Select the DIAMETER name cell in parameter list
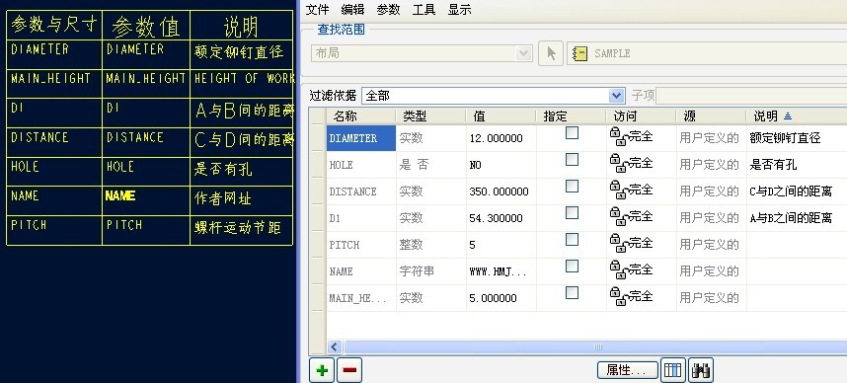Viewport: 847px width, 383px height. point(361,138)
